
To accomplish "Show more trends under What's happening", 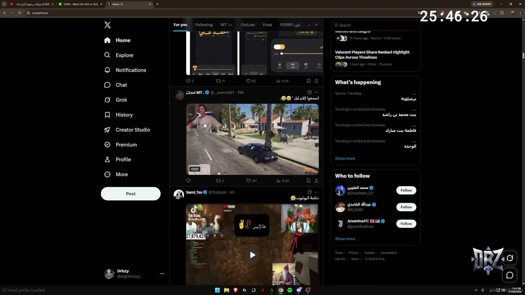I will coord(345,159).
